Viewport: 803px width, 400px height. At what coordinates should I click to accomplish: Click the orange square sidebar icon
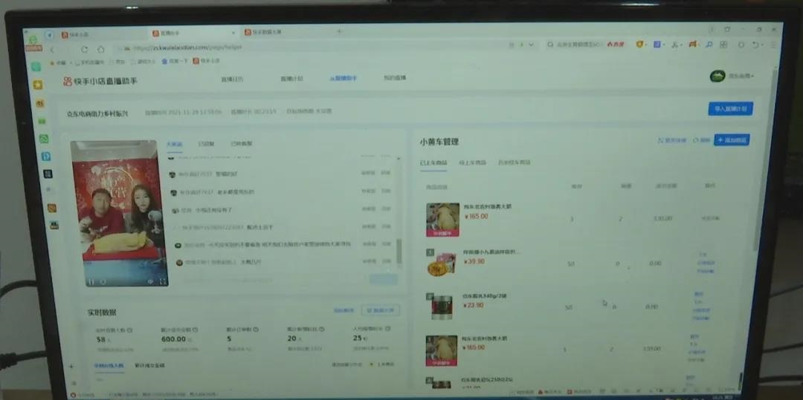pyautogui.click(x=52, y=208)
